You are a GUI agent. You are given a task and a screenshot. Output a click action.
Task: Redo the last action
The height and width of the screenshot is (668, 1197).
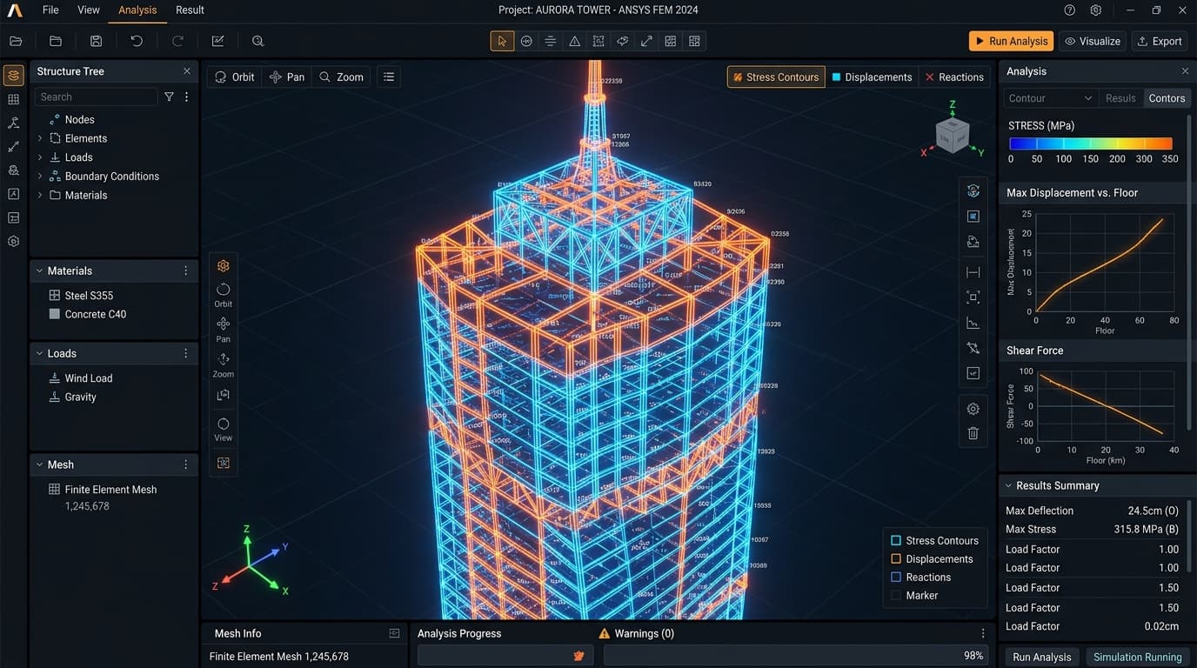click(x=177, y=41)
